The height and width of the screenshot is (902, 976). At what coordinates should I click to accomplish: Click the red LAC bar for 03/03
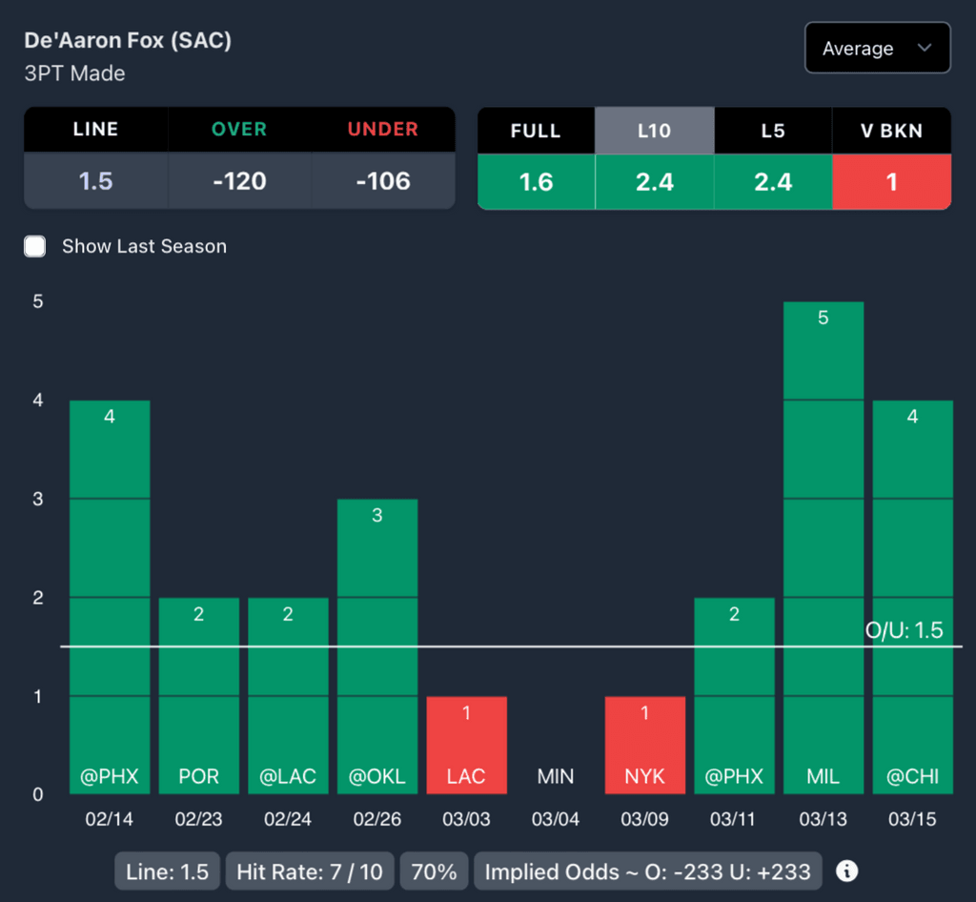tap(466, 745)
